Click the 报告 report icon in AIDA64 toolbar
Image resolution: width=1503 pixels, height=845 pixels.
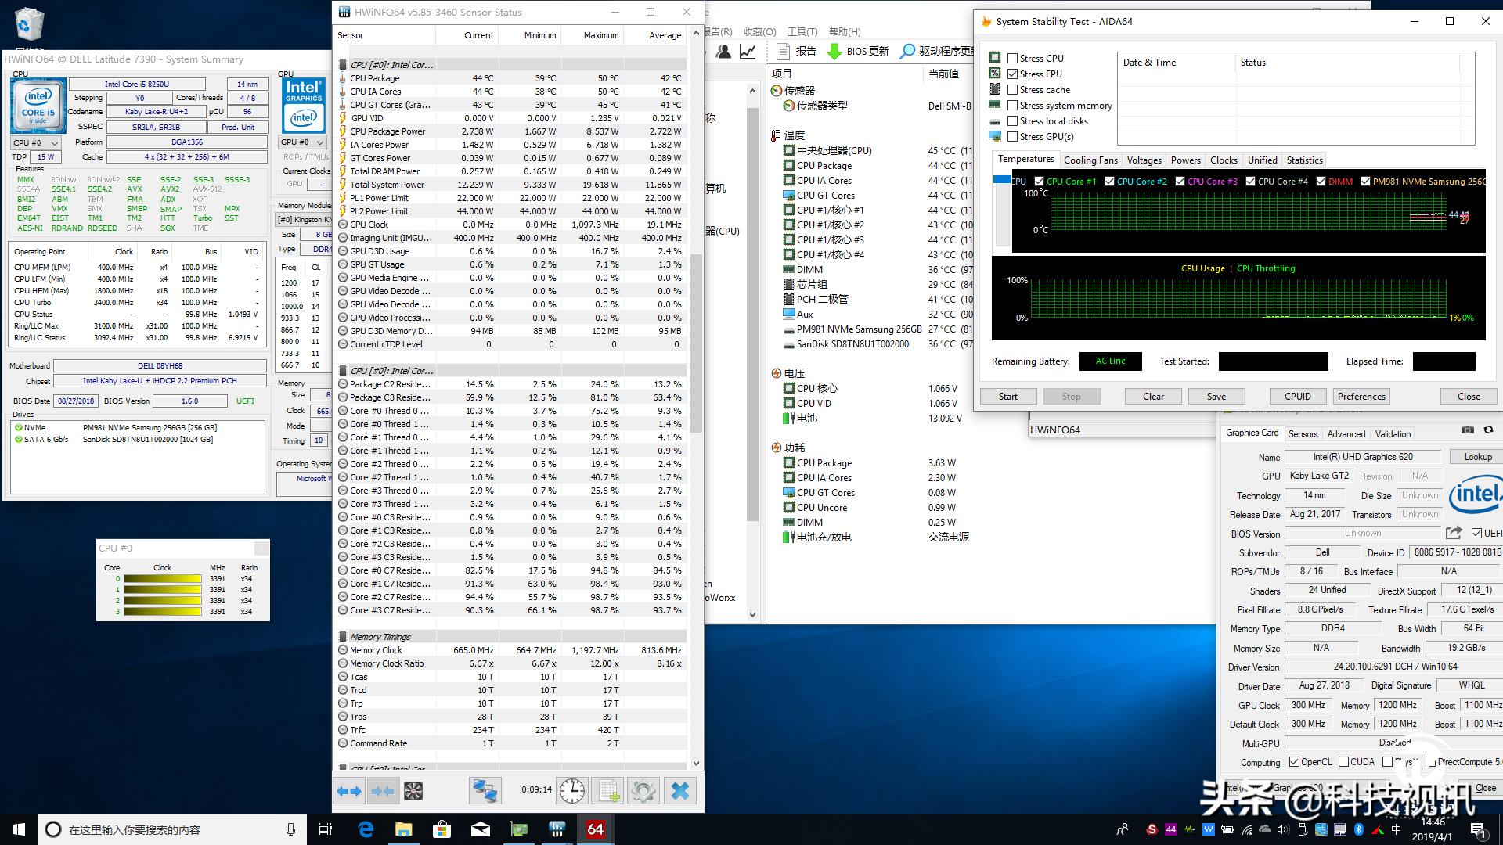coord(784,52)
